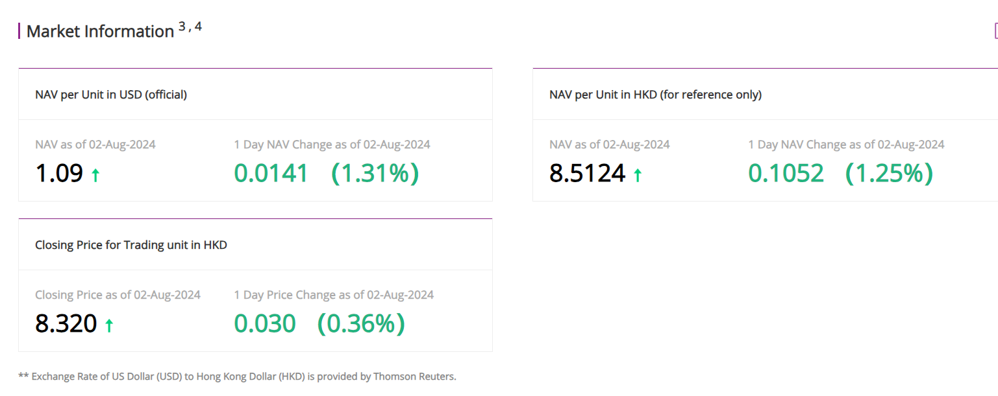Screen dimensions: 998x396
Task: Click the 0.030 price change figure
Action: pyautogui.click(x=265, y=324)
